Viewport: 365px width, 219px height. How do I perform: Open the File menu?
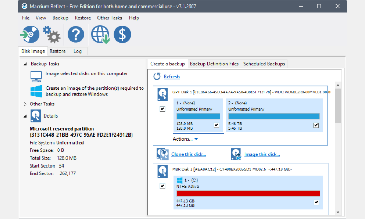[26, 18]
